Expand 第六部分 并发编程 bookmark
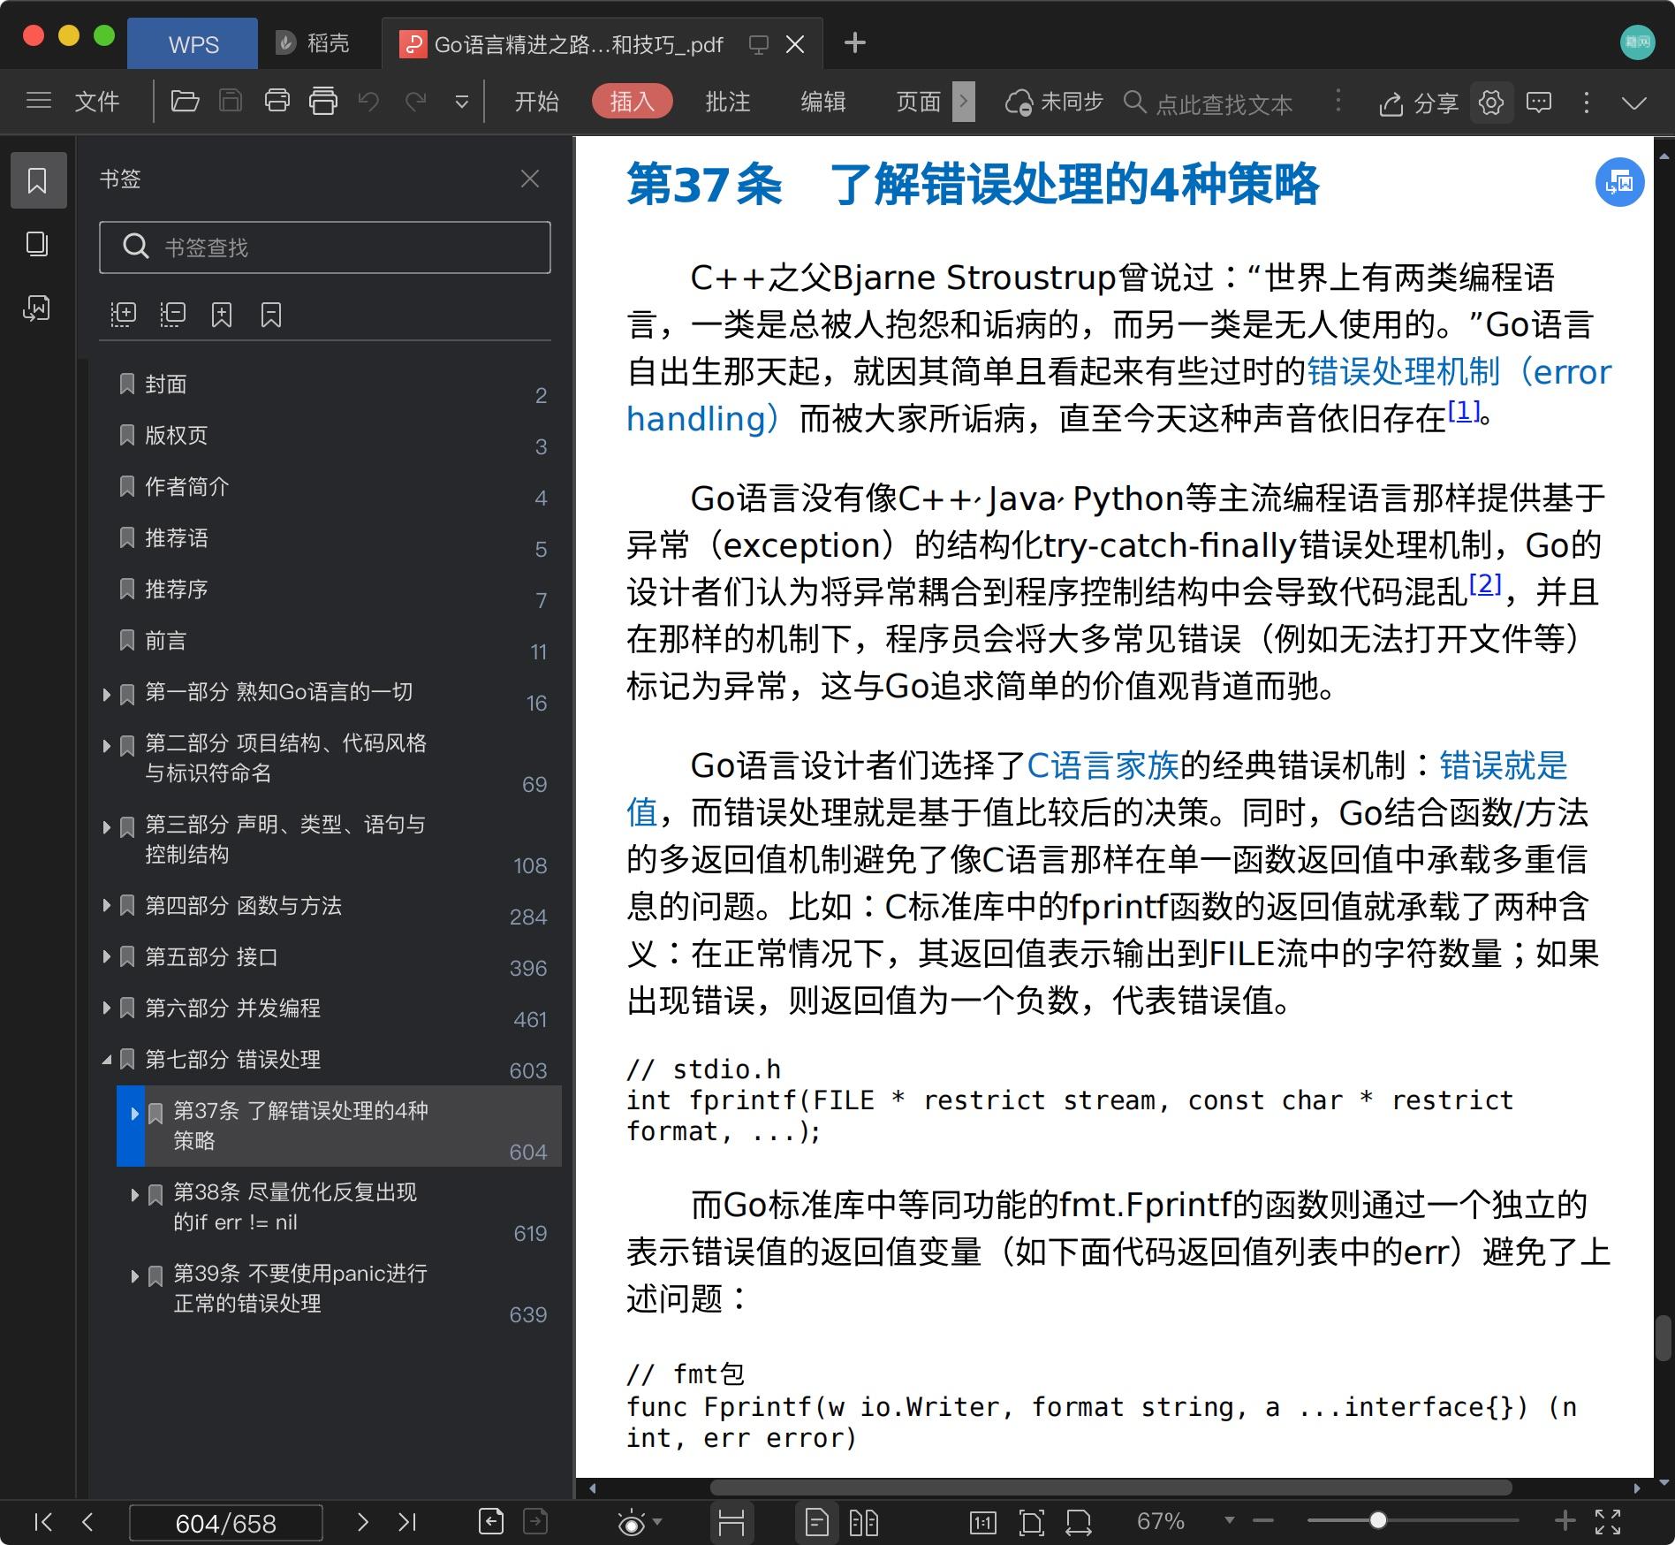This screenshot has height=1545, width=1675. [106, 1008]
